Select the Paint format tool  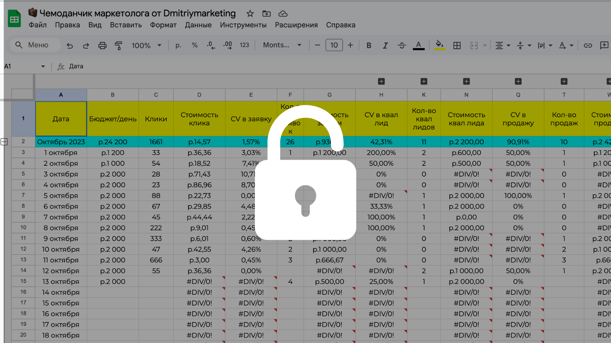coord(118,45)
